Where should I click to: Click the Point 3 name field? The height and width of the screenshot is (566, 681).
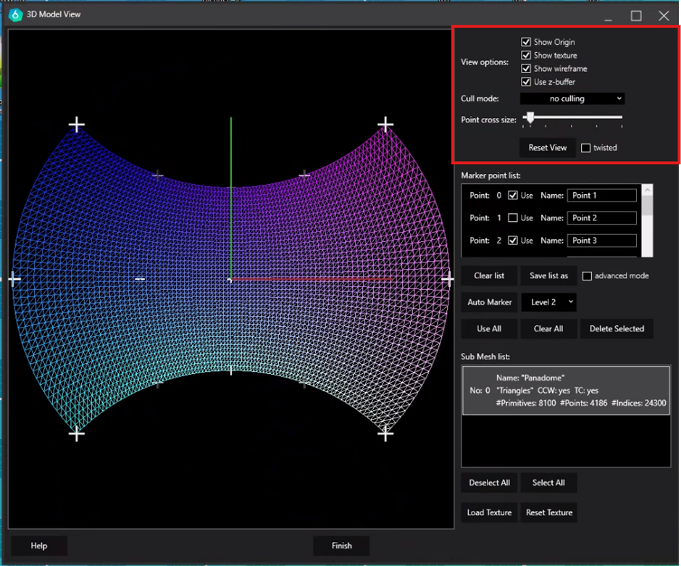[601, 241]
